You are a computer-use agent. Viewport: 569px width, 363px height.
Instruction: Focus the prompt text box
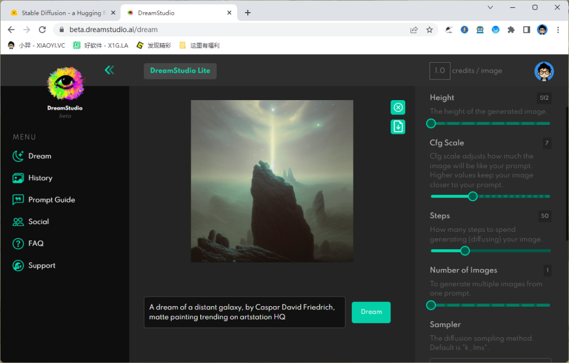244,312
